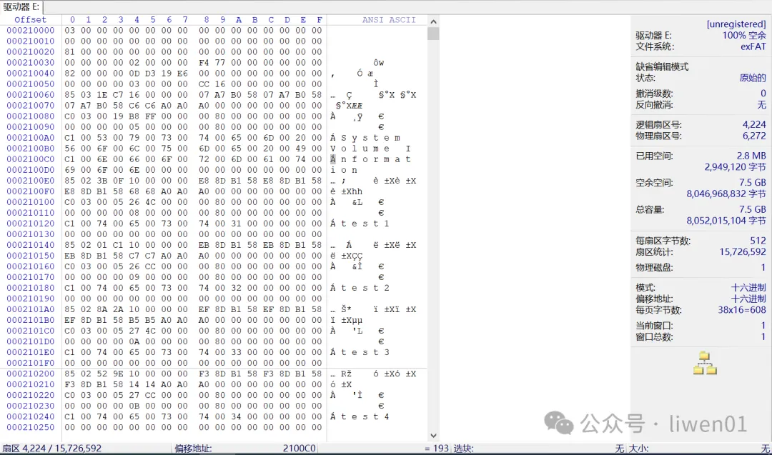The width and height of the screenshot is (772, 455).
Task: Click ASCII text 'S y s t e m'
Action: point(371,138)
